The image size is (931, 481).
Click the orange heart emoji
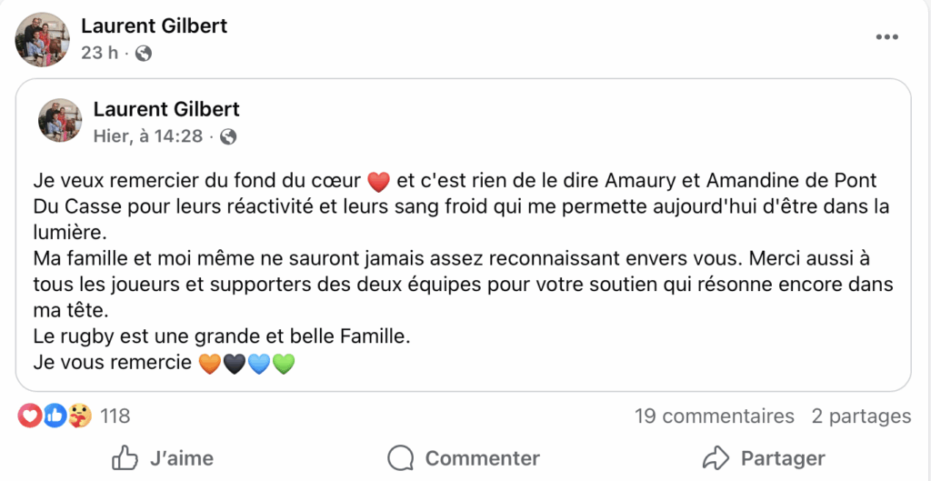(209, 364)
